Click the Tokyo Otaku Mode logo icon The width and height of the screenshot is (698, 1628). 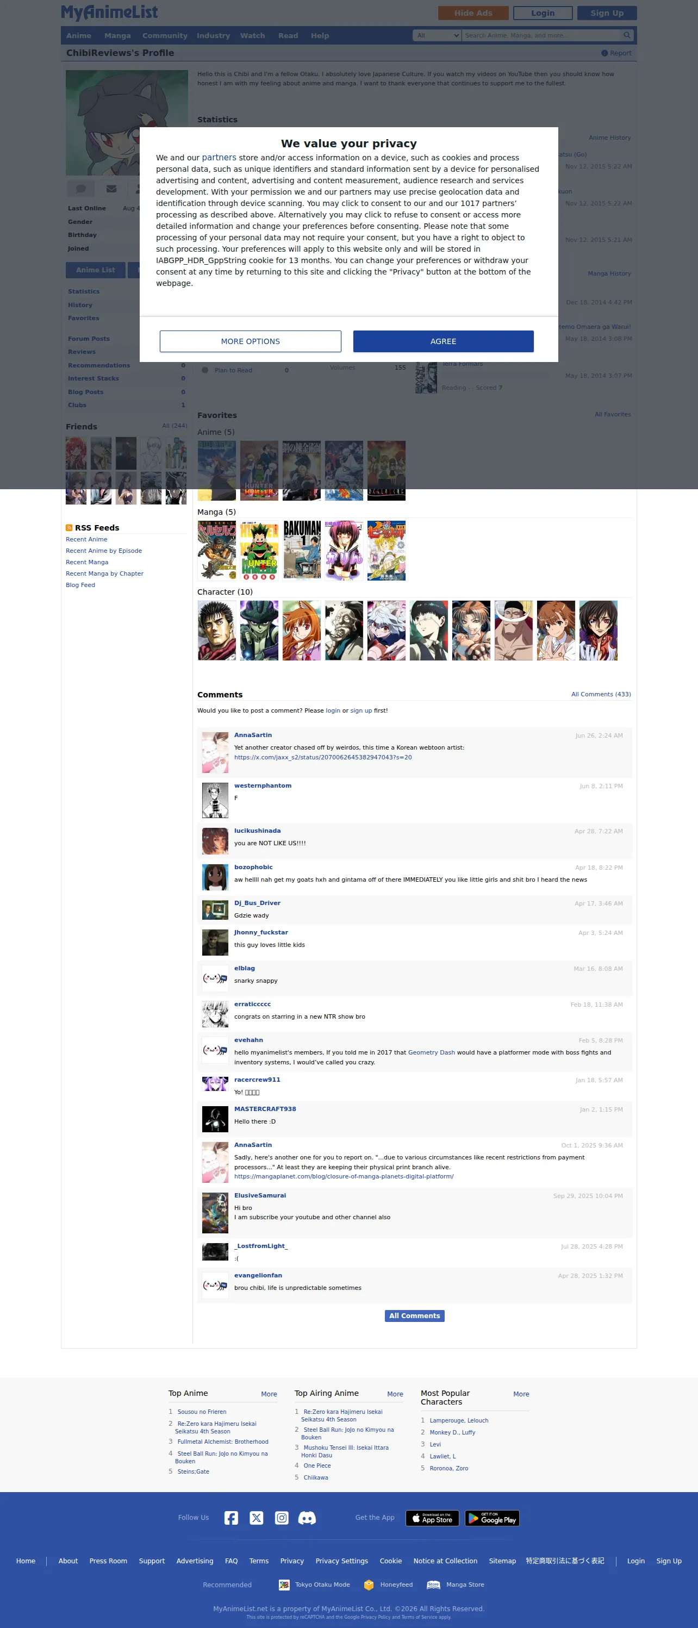tap(284, 1585)
